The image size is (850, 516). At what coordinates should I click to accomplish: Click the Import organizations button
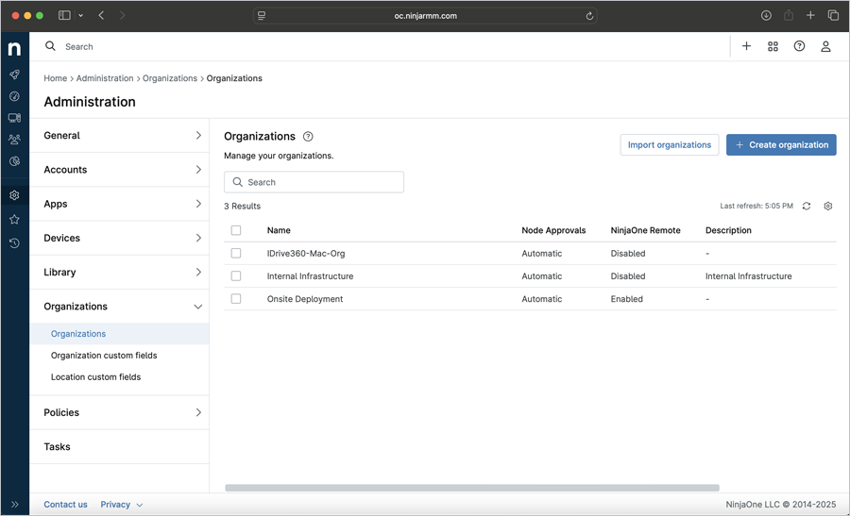click(x=669, y=145)
